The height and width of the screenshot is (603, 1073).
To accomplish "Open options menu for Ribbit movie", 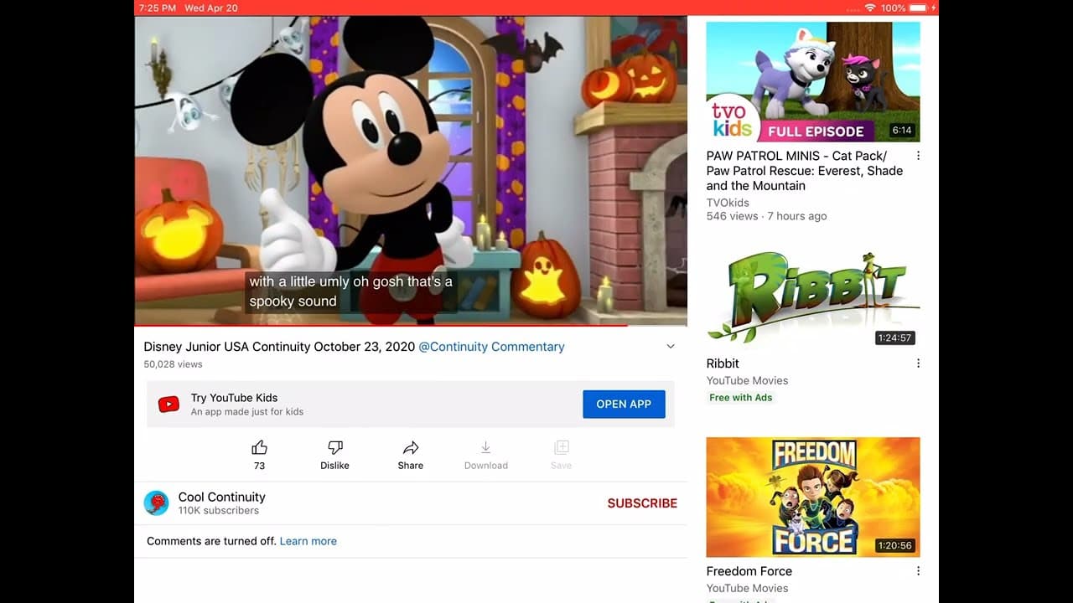I will point(918,363).
